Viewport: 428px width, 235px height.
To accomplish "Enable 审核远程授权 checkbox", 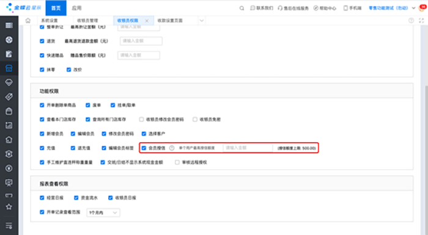I will (x=177, y=162).
